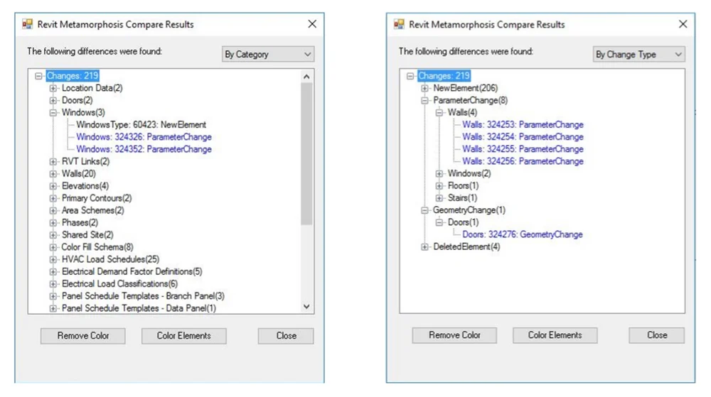Click the scrollbar thumb in left tree list
Screen dimensions: 711x397
tap(306, 154)
